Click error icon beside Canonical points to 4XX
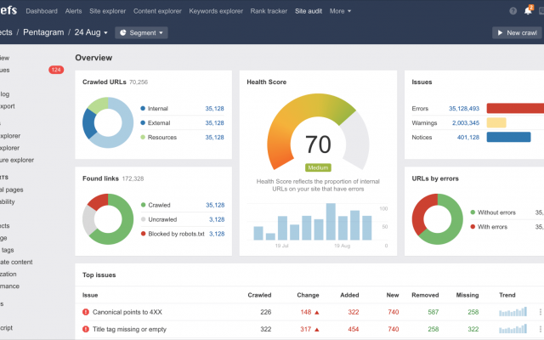Viewport: 544px width, 340px height. click(x=86, y=312)
